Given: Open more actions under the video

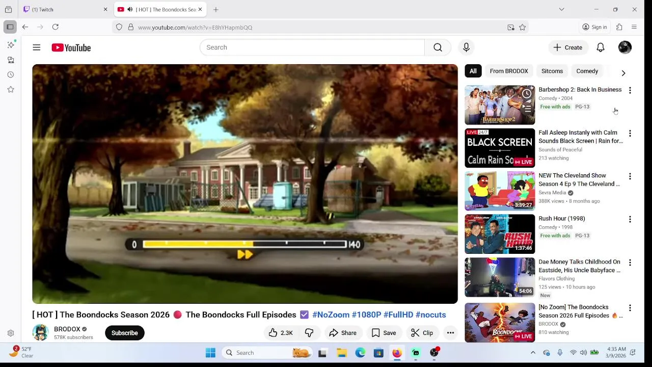Looking at the screenshot, I should coord(450,333).
